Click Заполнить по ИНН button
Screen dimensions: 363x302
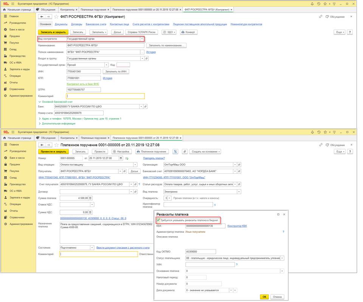[x=116, y=72]
